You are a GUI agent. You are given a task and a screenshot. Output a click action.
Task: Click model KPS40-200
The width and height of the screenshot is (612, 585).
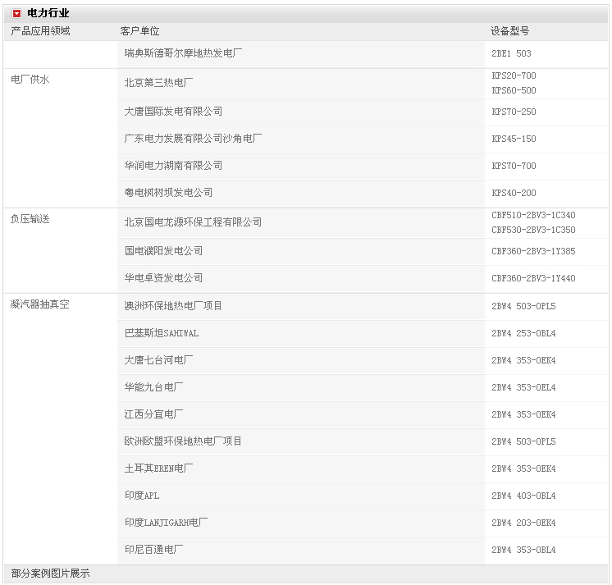[x=514, y=193]
